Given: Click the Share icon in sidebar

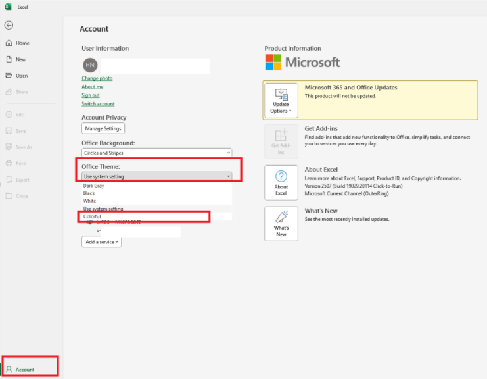Looking at the screenshot, I should tap(9, 91).
